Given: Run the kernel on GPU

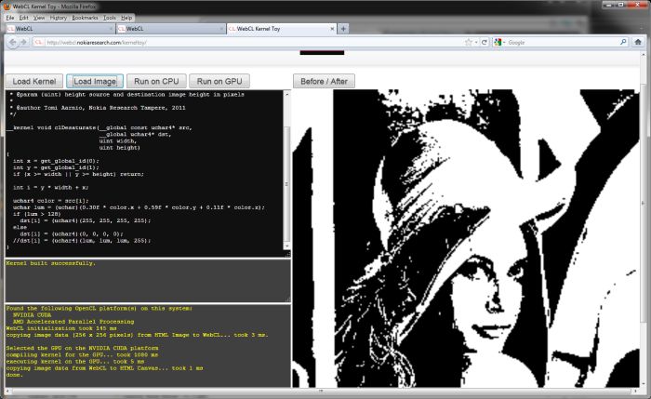Looking at the screenshot, I should pos(219,81).
